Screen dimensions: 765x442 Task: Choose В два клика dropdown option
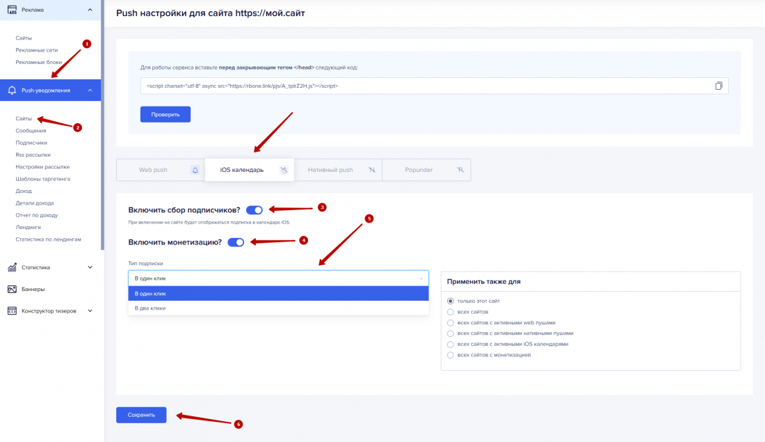pyautogui.click(x=278, y=308)
